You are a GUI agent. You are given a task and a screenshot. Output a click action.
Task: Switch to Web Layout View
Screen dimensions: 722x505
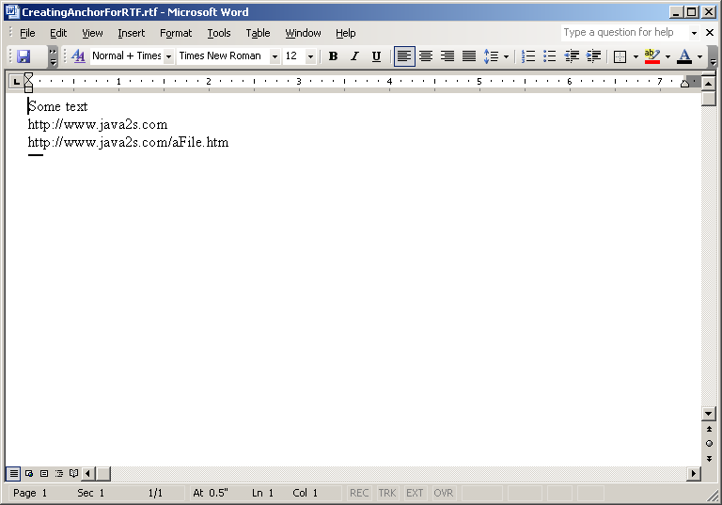click(29, 473)
